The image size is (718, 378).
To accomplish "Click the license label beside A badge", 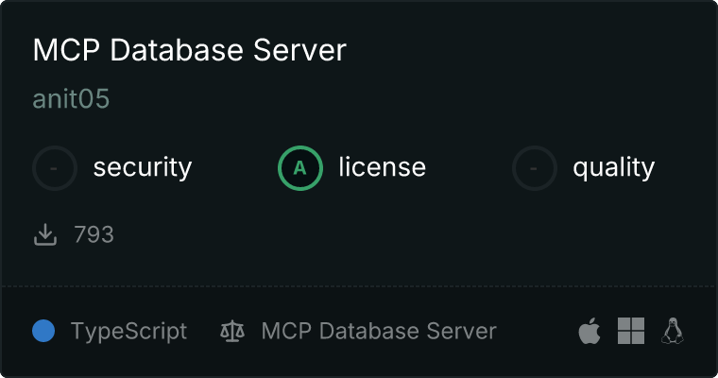I will tap(382, 168).
